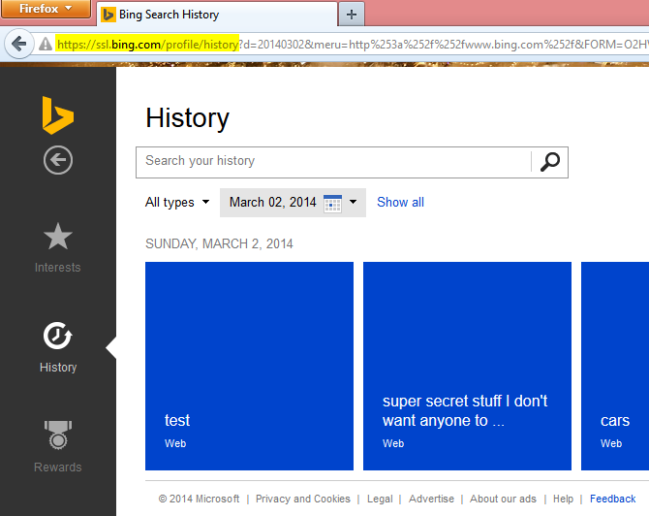The image size is (649, 516).
Task: Expand the All types filter dropdown
Action: click(177, 203)
